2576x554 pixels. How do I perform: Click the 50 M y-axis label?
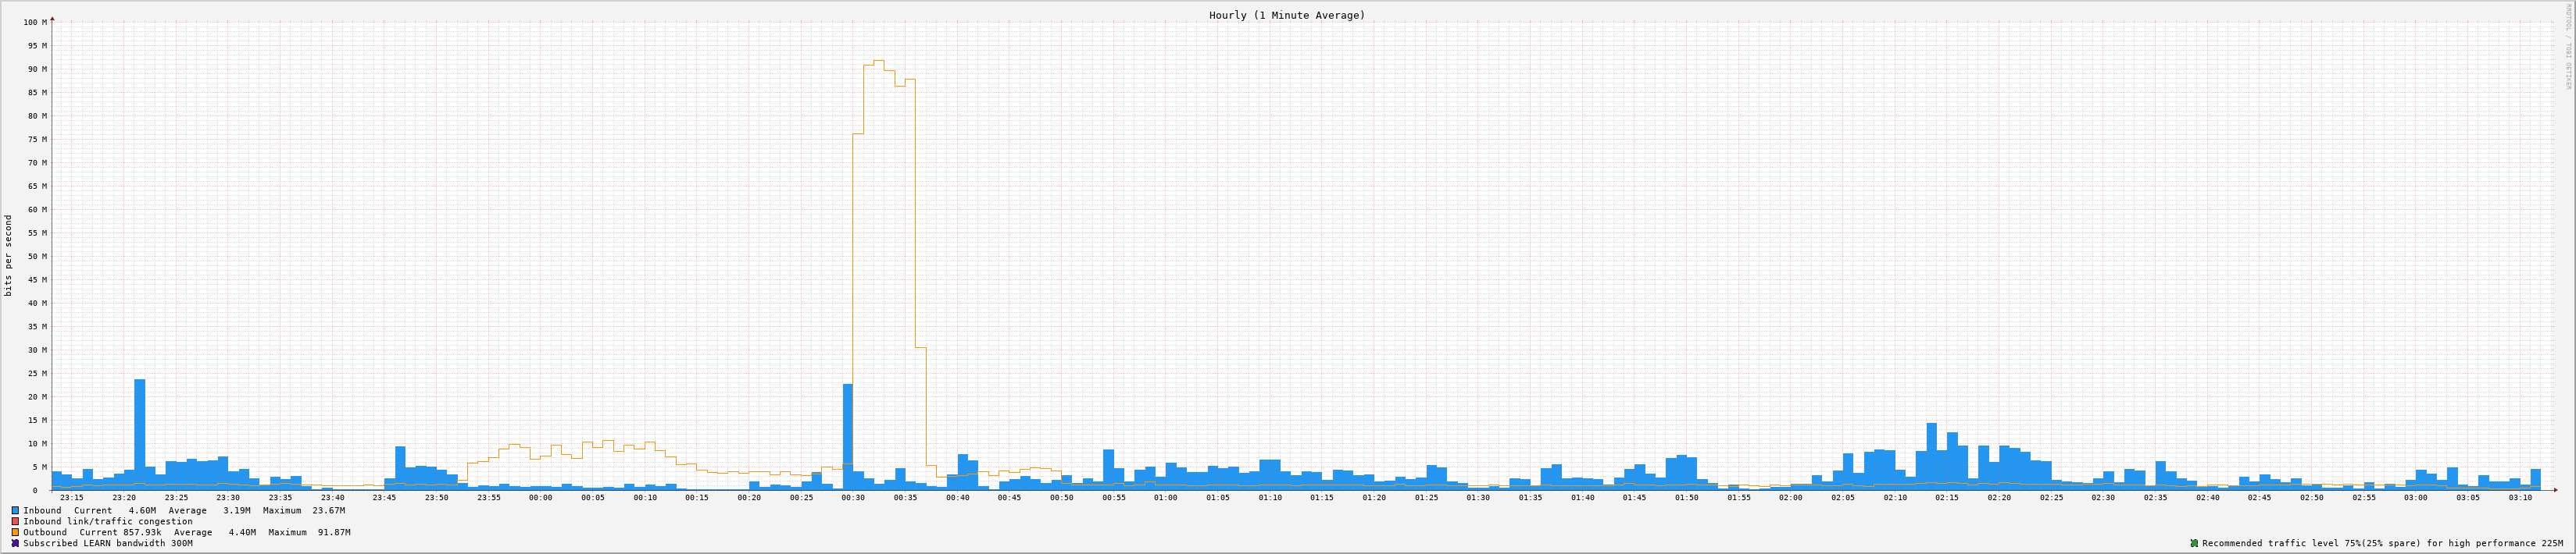click(37, 257)
